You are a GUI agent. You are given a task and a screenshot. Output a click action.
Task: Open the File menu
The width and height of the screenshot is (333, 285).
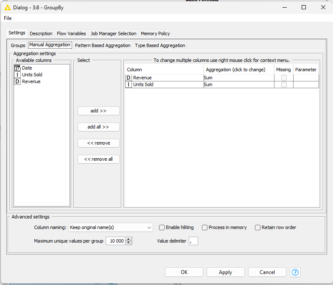[8, 18]
